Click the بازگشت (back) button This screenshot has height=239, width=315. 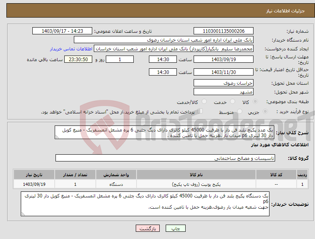(148, 228)
